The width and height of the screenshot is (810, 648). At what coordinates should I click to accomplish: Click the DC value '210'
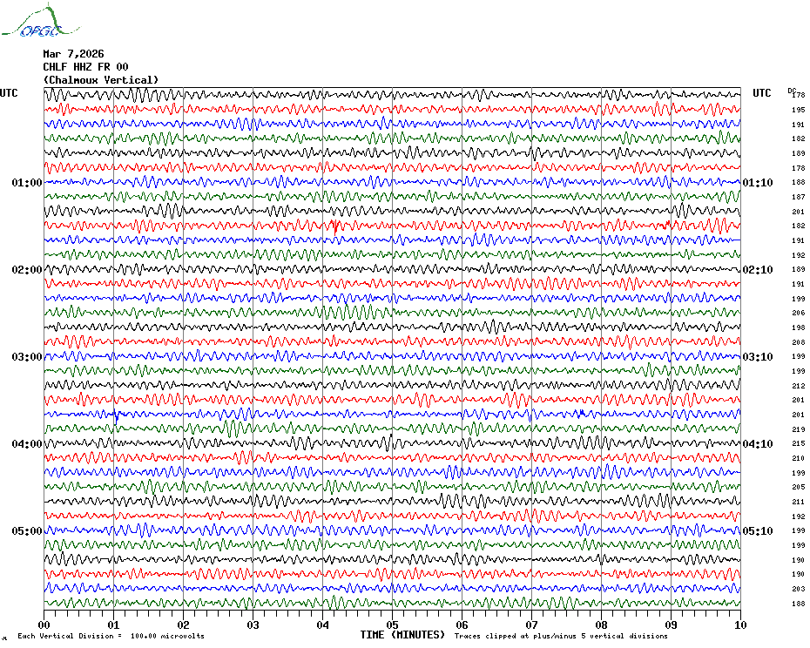pyautogui.click(x=798, y=458)
